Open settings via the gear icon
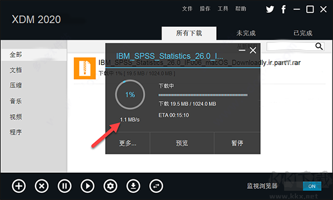This screenshot has height=200, width=333. pos(110,186)
